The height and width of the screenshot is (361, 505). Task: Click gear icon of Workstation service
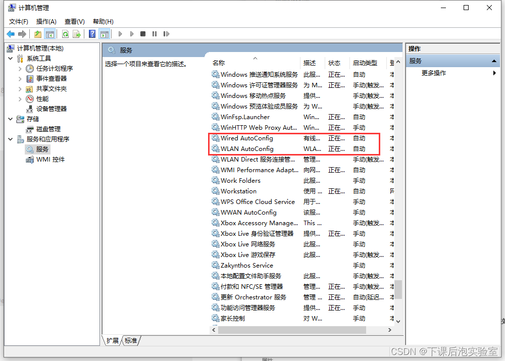click(215, 191)
